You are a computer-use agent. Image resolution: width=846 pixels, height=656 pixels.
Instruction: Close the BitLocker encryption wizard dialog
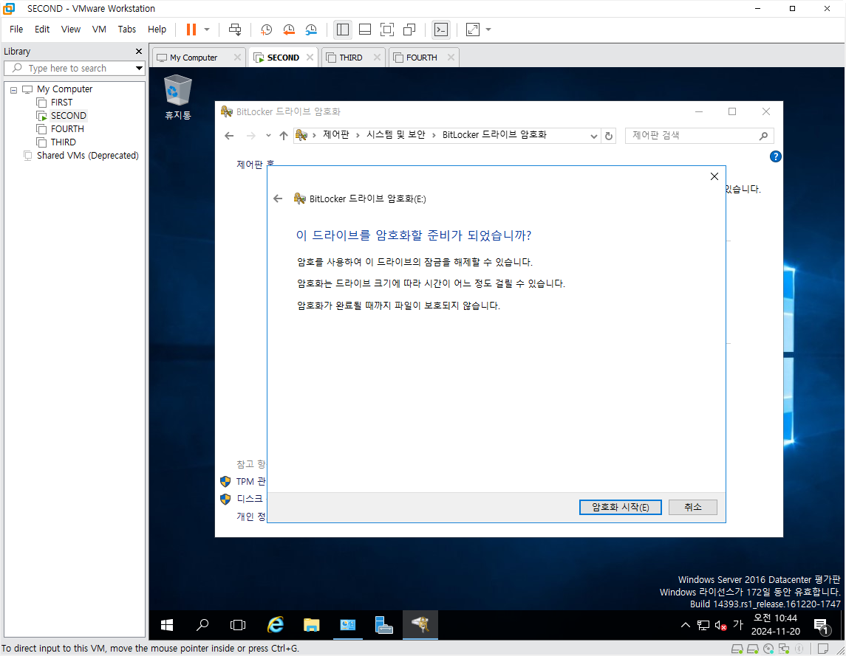pos(714,176)
